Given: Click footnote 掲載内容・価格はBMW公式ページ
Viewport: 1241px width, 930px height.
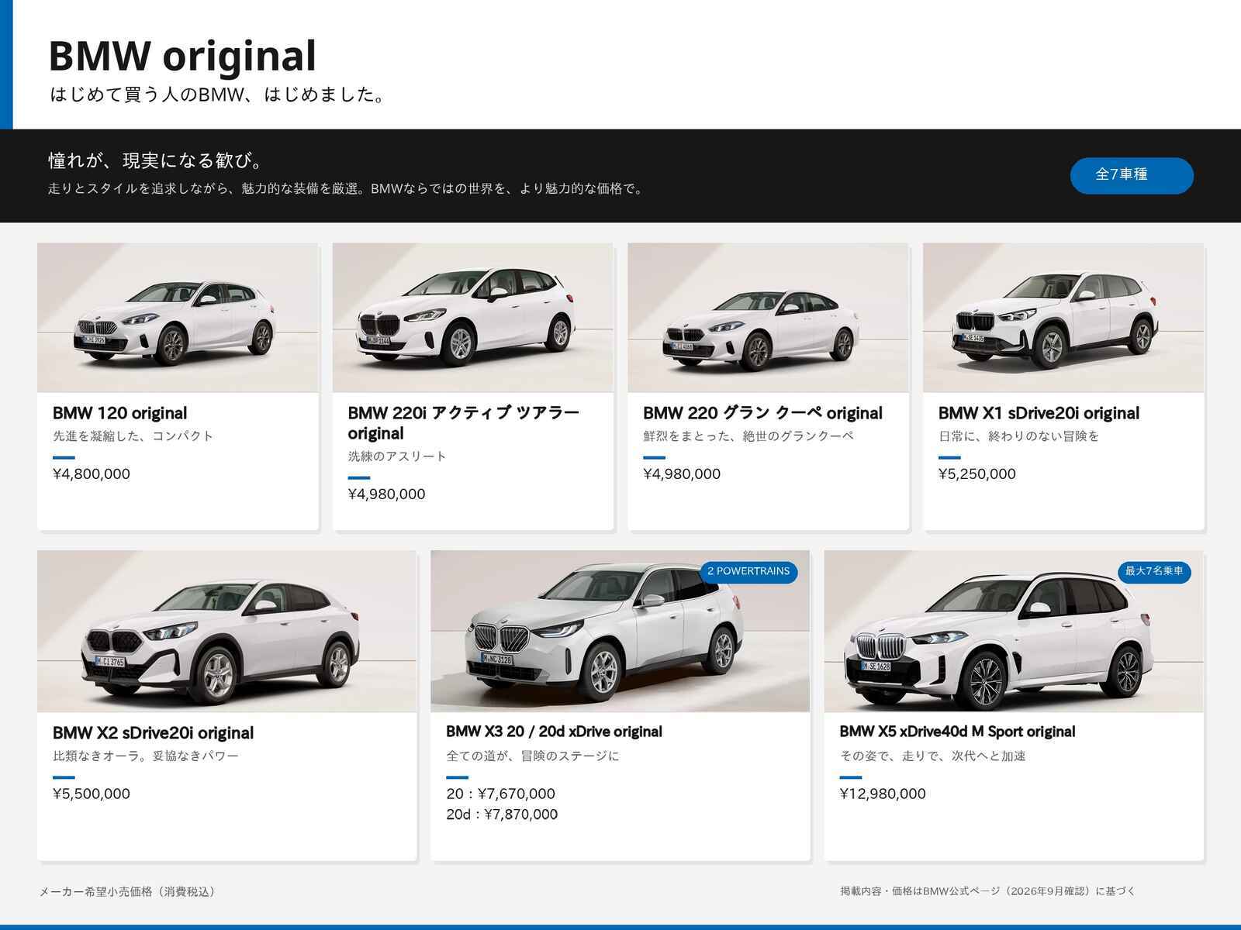Looking at the screenshot, I should coord(988,891).
